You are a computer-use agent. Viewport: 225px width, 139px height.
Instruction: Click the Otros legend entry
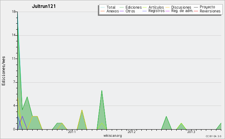pos(130,11)
